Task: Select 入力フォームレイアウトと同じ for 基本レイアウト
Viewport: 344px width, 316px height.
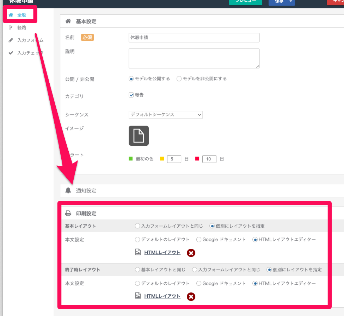Action: 137,226
